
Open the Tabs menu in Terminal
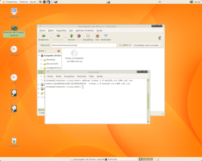point(91,76)
